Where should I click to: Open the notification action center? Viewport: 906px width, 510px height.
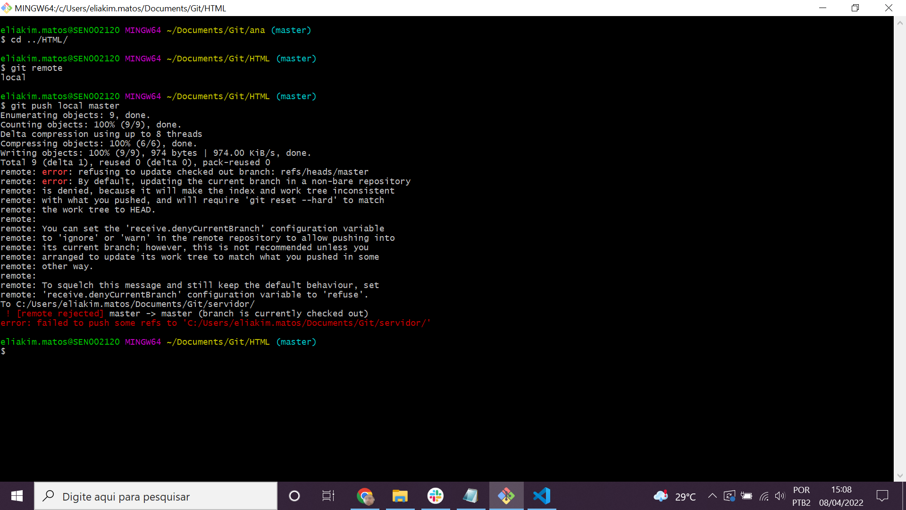tap(882, 496)
